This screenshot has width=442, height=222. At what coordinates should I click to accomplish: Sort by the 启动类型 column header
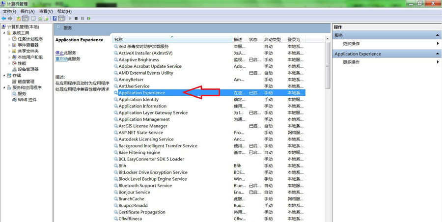click(274, 39)
